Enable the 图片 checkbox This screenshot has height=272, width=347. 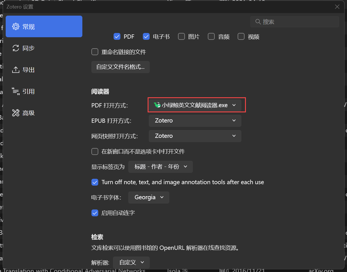point(181,36)
